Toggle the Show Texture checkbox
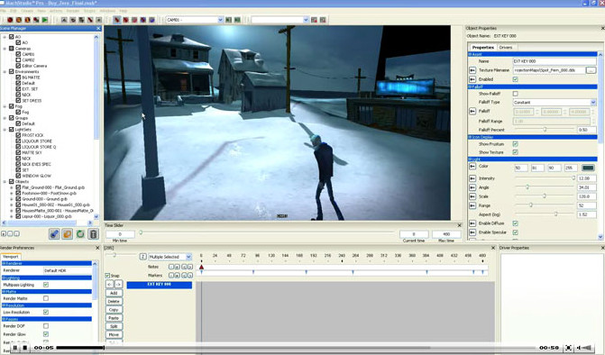Image resolution: width=605 pixels, height=355 pixels. [x=515, y=152]
